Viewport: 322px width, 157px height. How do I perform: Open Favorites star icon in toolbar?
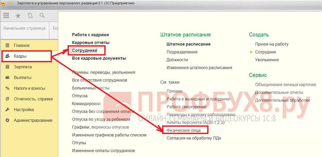pyautogui.click(x=18, y=16)
